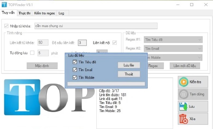Click the Thoát button in the dialog

pyautogui.click(x=129, y=74)
